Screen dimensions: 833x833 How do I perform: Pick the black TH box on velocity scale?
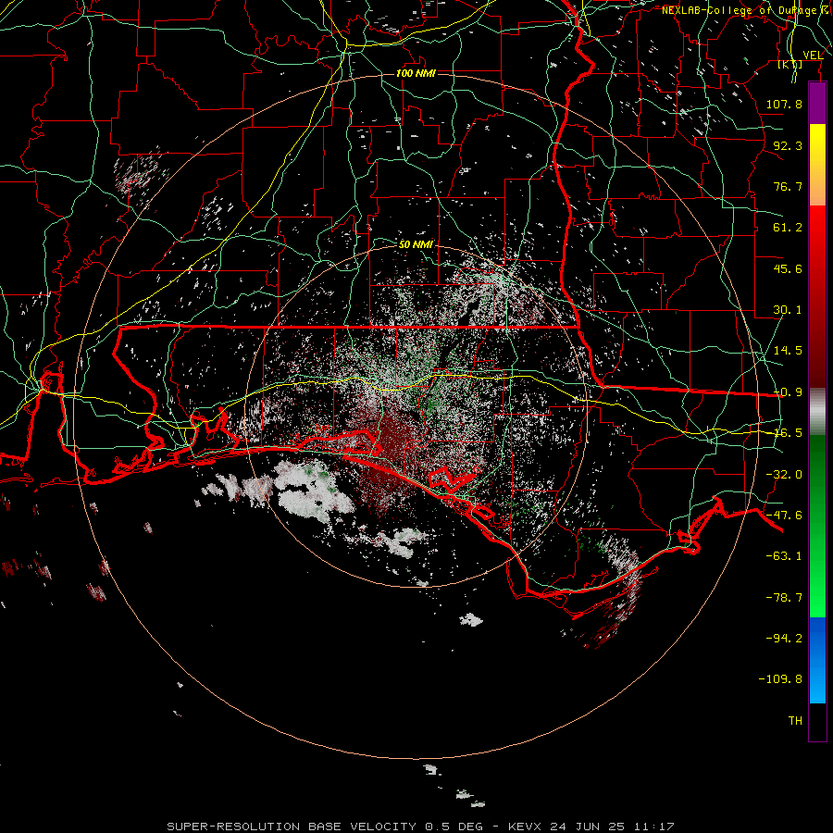pos(817,722)
